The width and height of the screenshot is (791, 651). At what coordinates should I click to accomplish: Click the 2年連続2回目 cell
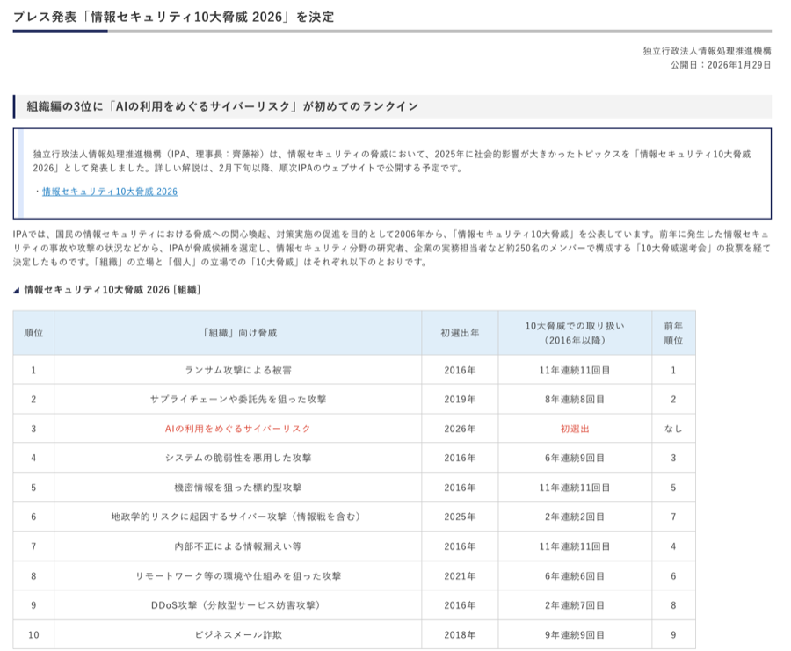tap(575, 517)
